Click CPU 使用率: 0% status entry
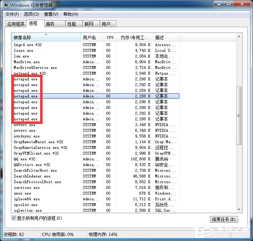 [x=58, y=235]
